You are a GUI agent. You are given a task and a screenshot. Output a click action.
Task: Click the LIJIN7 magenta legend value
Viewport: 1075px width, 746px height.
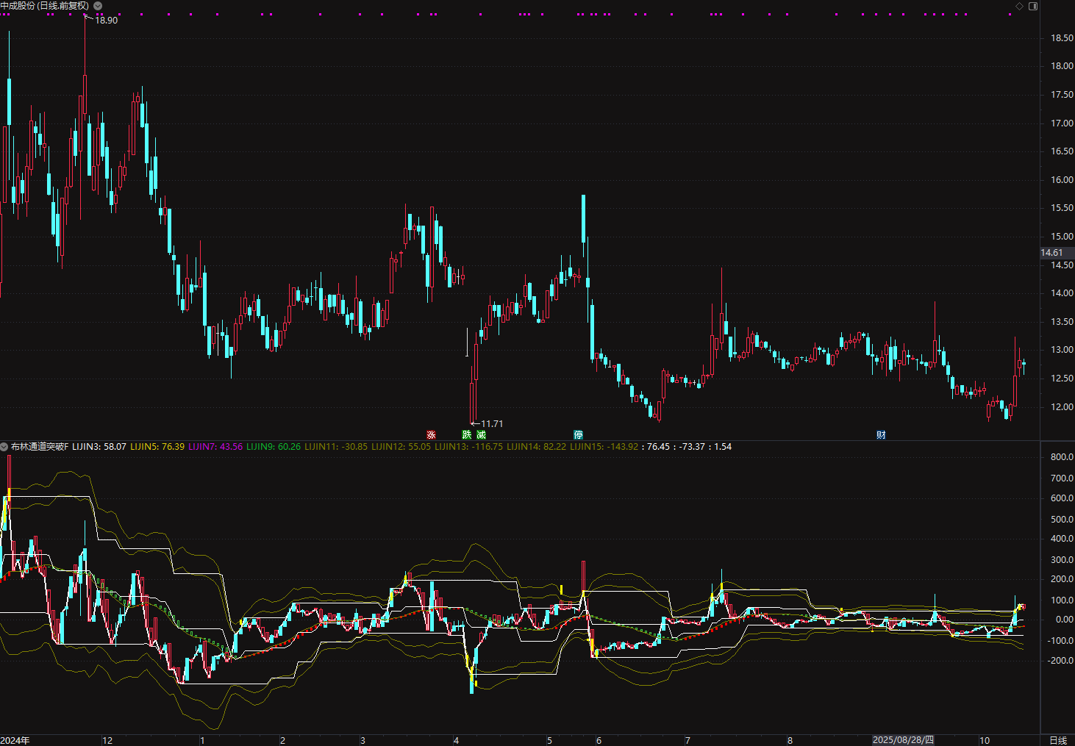click(x=215, y=447)
